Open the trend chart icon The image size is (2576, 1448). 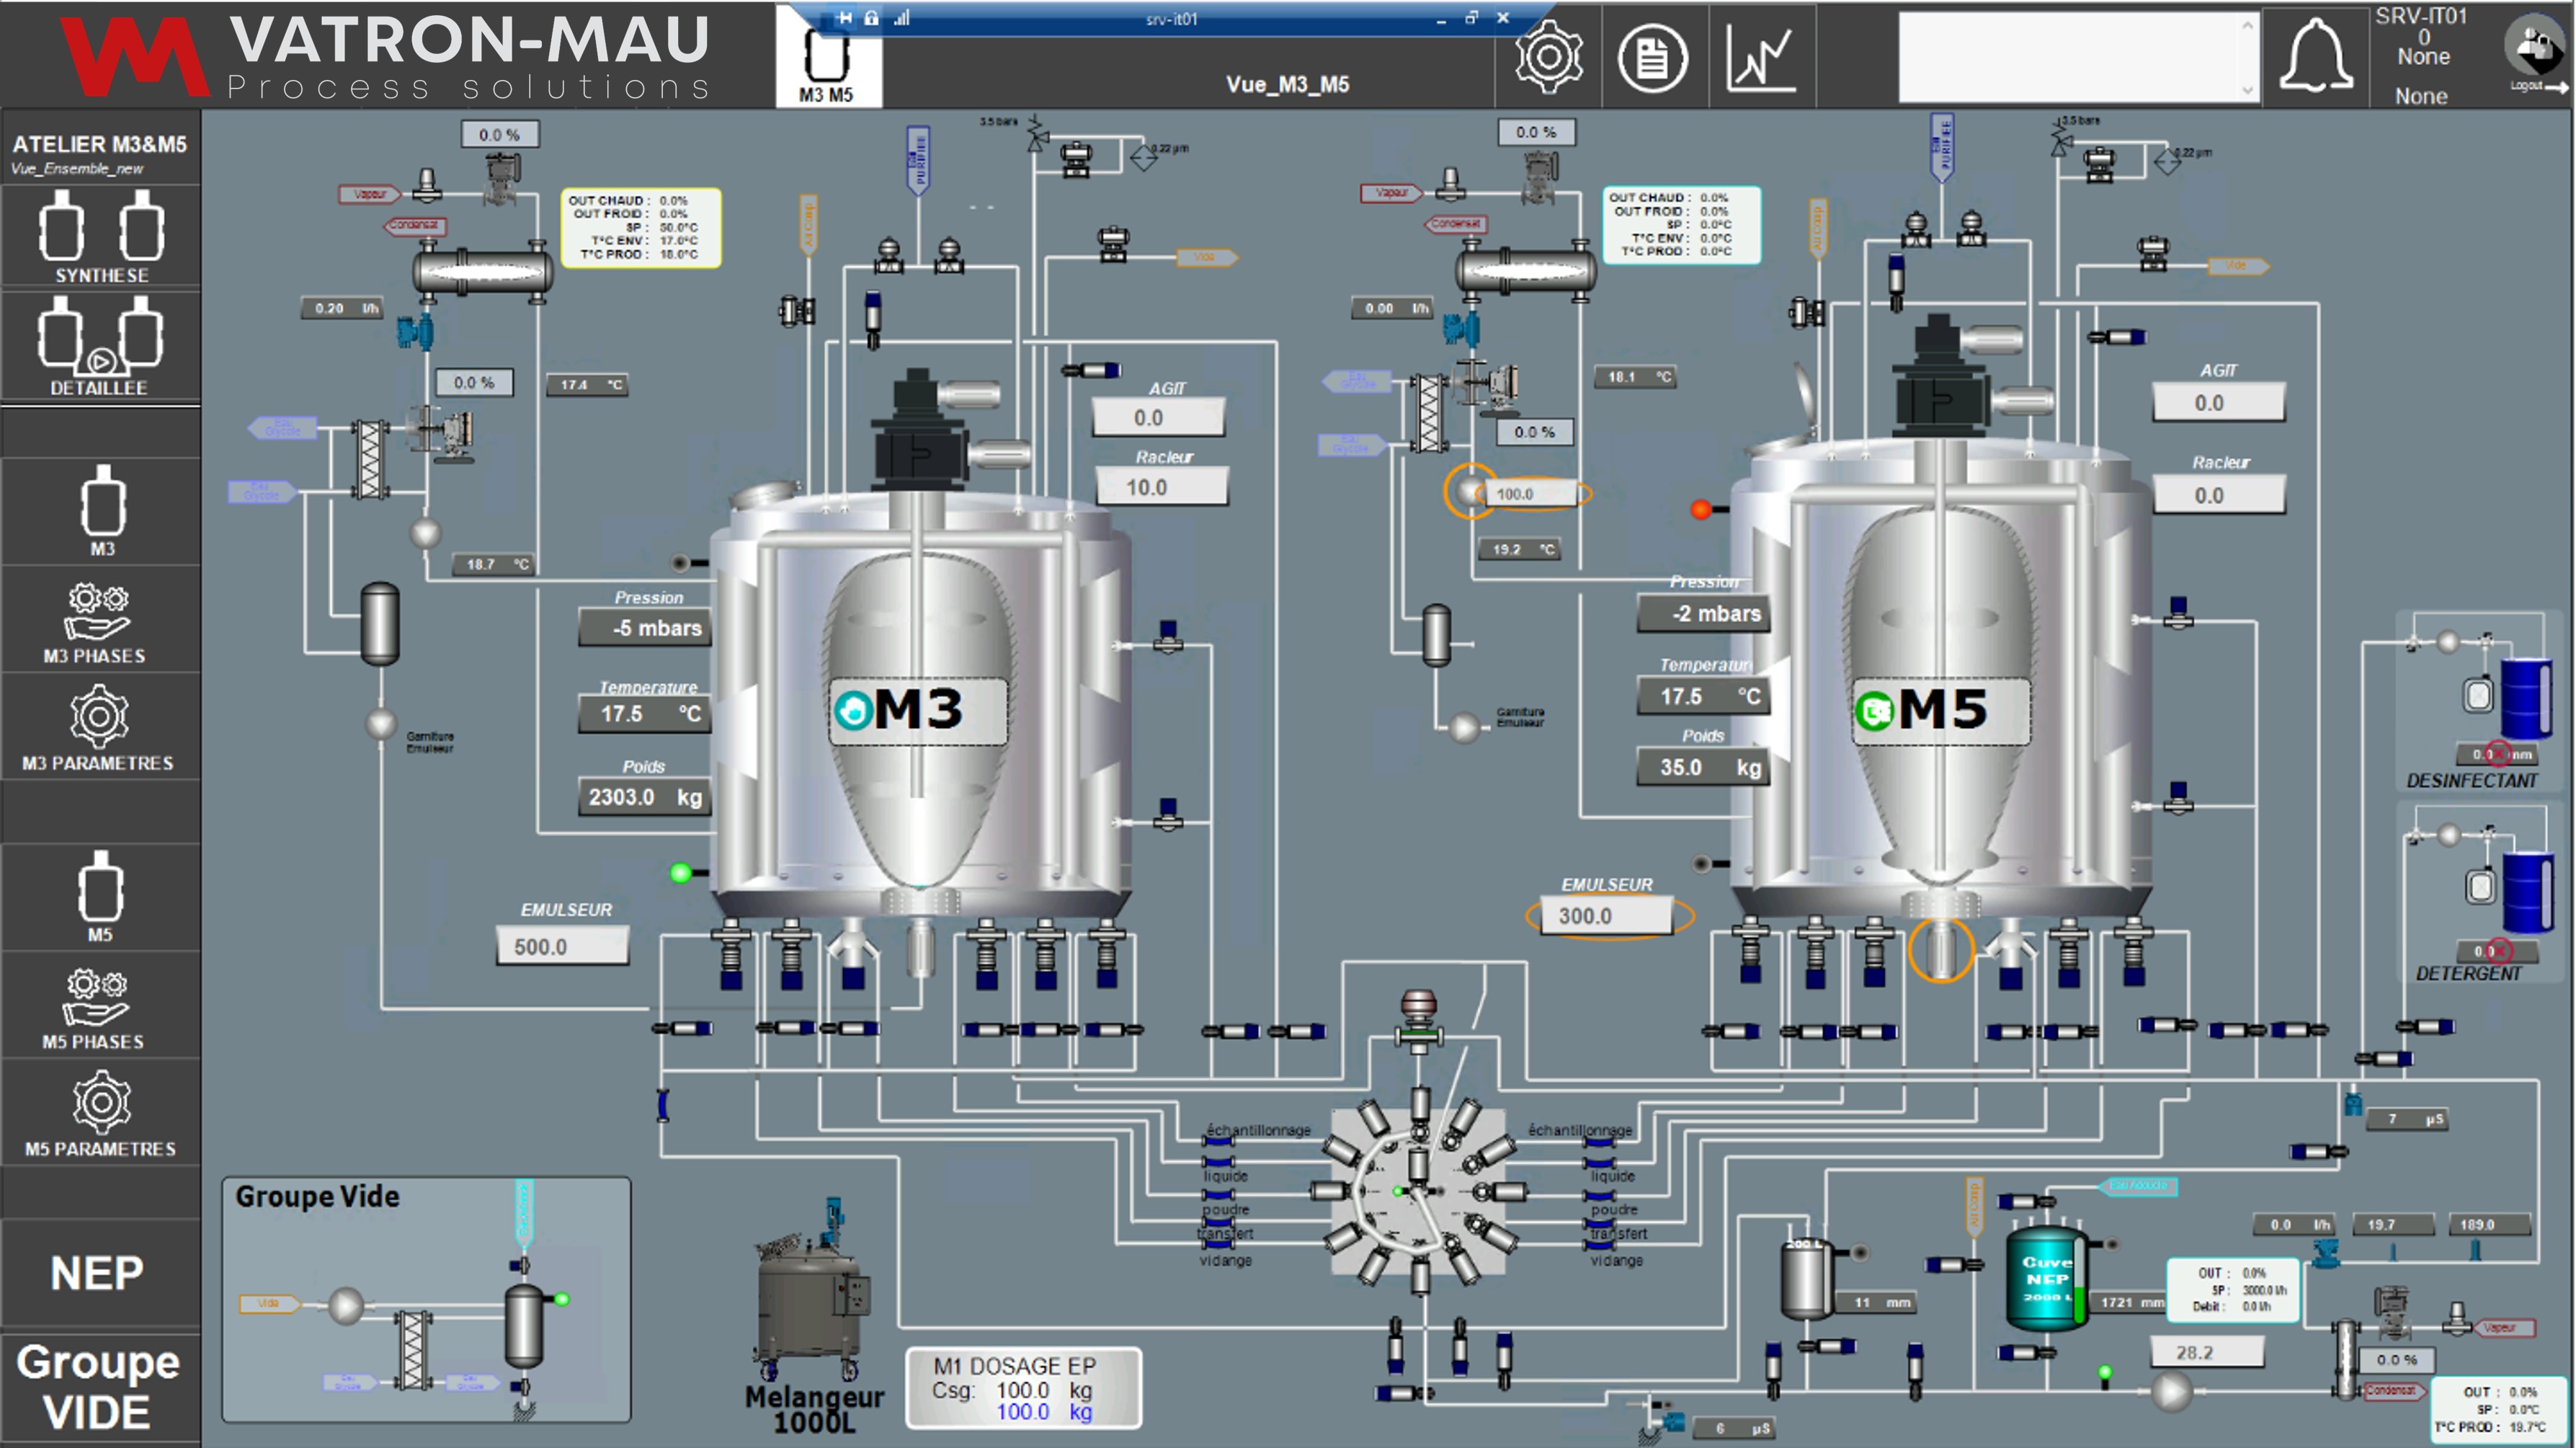pos(1761,59)
